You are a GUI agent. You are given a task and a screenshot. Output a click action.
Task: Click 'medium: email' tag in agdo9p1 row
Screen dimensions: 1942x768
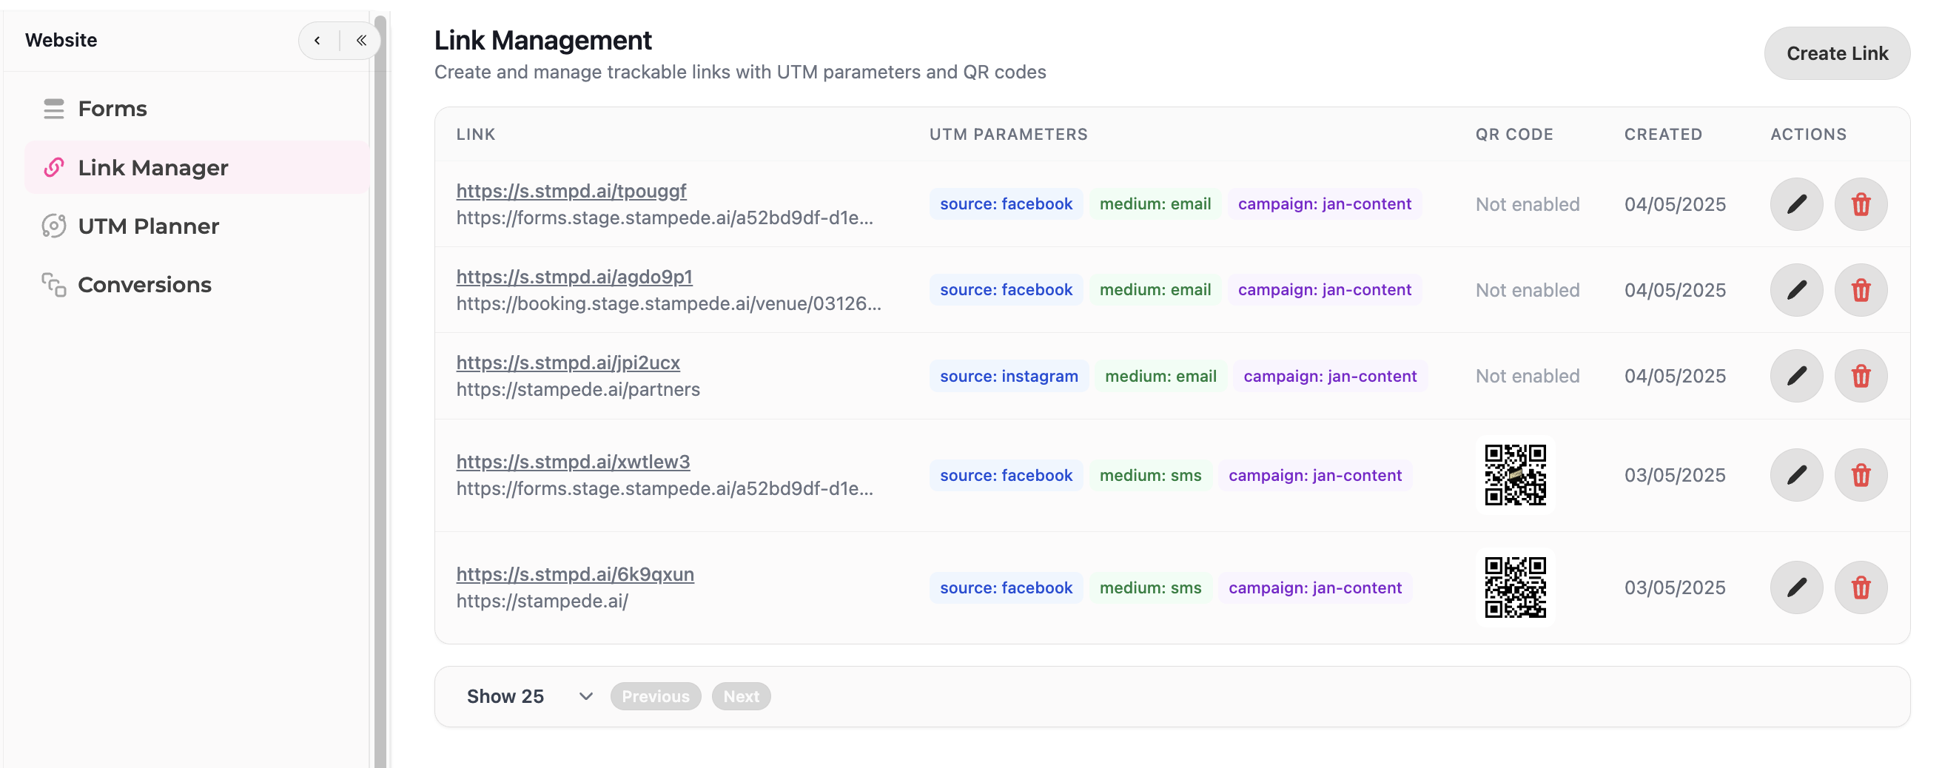click(1155, 290)
